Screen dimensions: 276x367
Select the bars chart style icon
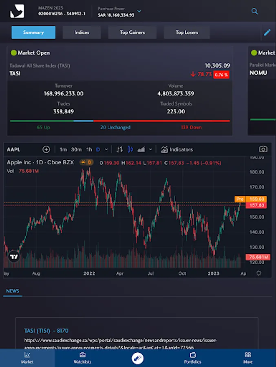[119, 149]
